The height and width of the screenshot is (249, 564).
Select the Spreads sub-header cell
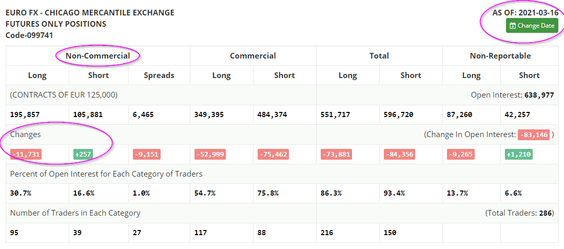click(x=159, y=75)
